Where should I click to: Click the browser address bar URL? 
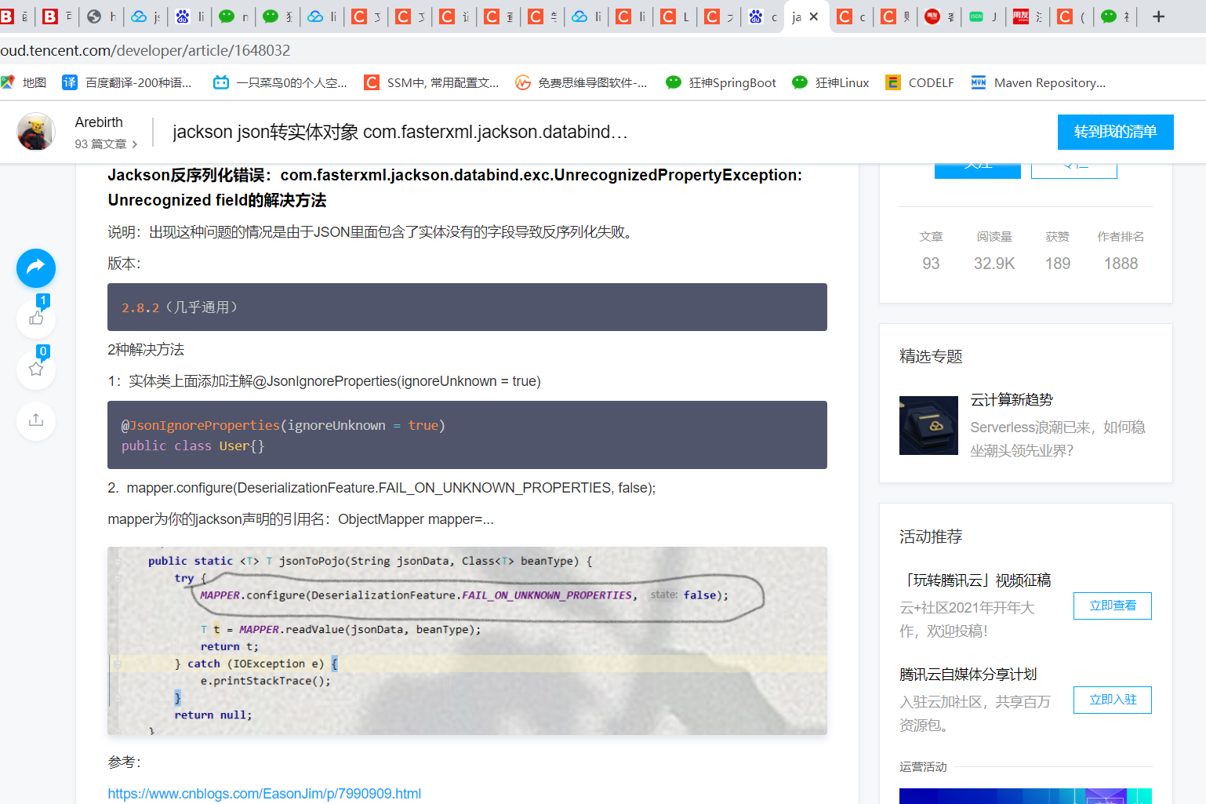146,50
